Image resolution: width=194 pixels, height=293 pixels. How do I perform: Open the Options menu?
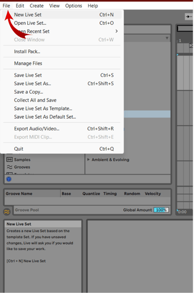pyautogui.click(x=73, y=6)
